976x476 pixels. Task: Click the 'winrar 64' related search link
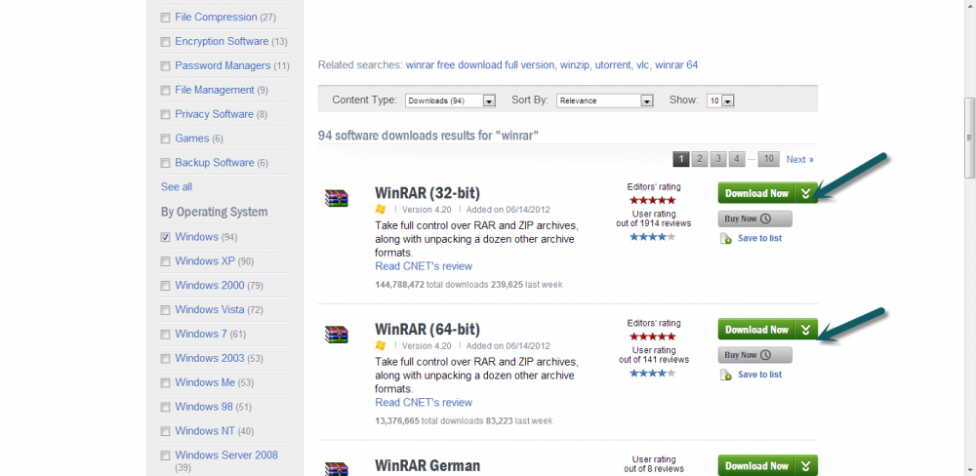click(x=676, y=65)
